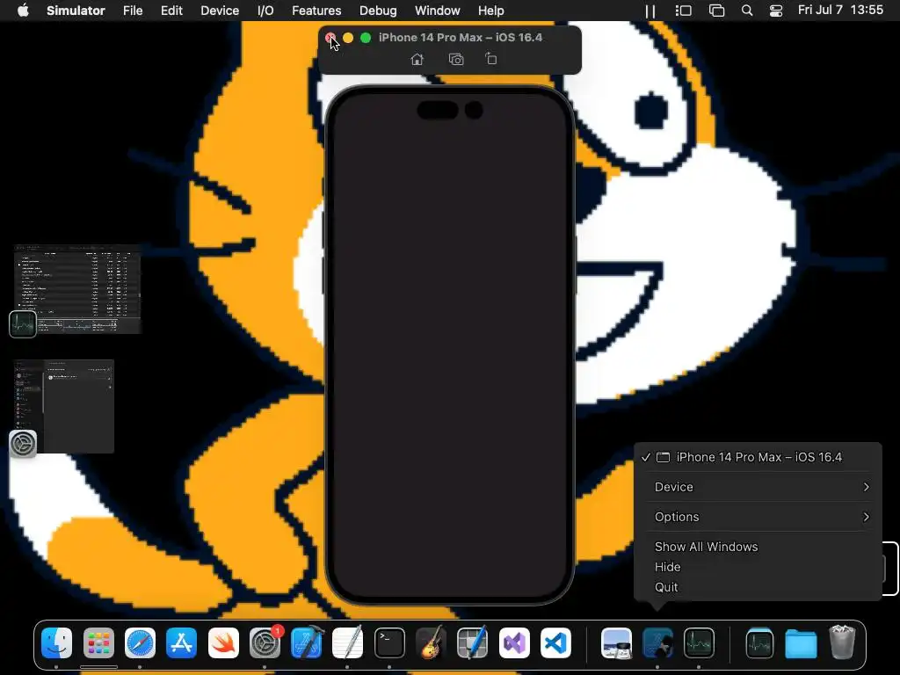Open the Downloads folder in the Dock
900x675 pixels.
[x=801, y=642]
